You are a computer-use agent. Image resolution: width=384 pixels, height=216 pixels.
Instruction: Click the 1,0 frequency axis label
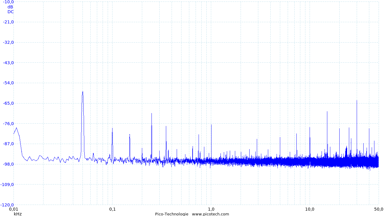(x=211, y=209)
